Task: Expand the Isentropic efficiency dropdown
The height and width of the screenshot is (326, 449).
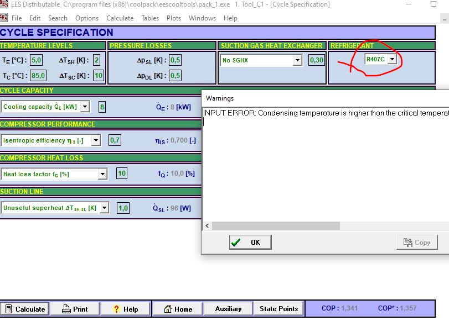Action: [96, 140]
